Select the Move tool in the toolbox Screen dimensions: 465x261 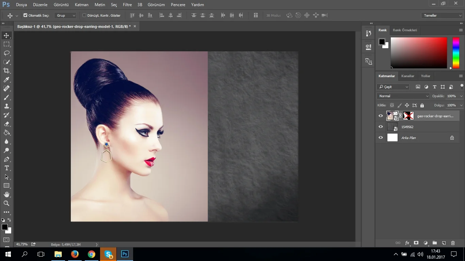pyautogui.click(x=6, y=35)
